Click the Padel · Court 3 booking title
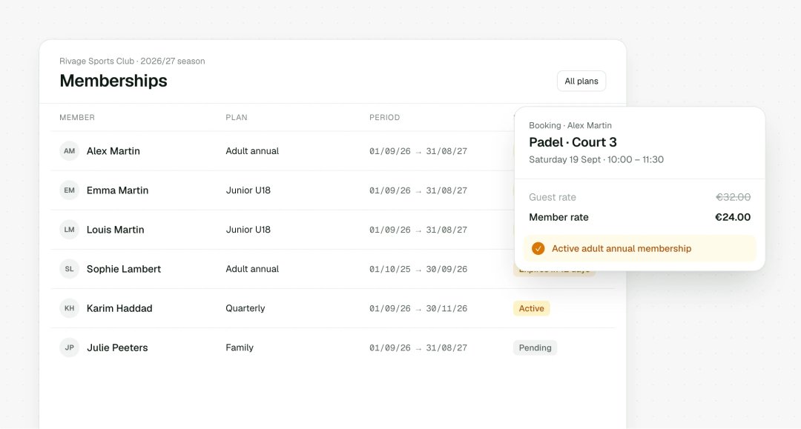Image resolution: width=801 pixels, height=429 pixels. point(573,142)
